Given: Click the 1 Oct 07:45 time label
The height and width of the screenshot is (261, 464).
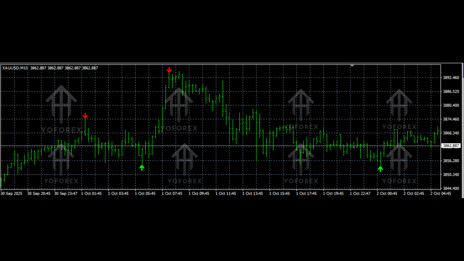Looking at the screenshot, I should 172,194.
